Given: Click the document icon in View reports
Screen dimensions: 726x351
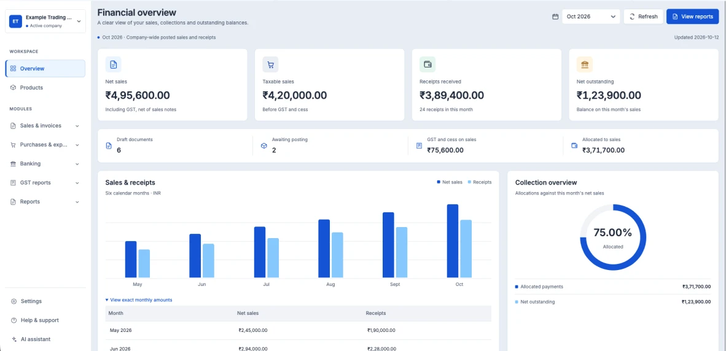Looking at the screenshot, I should click(675, 17).
